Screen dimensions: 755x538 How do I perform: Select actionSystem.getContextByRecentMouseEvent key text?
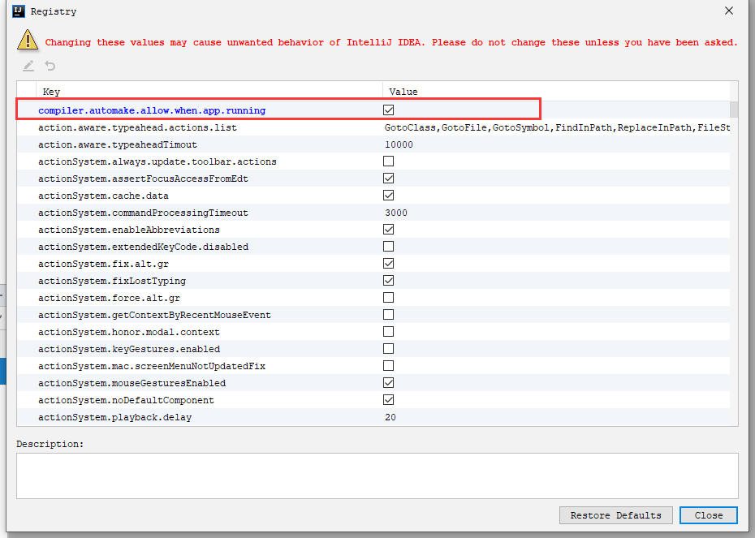(154, 315)
